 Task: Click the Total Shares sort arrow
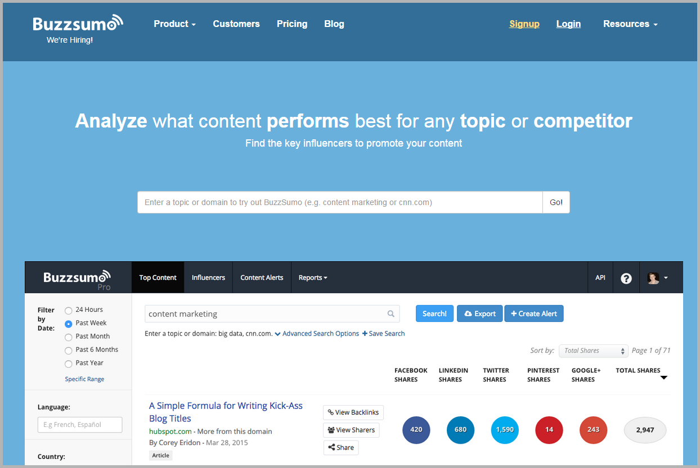(663, 378)
